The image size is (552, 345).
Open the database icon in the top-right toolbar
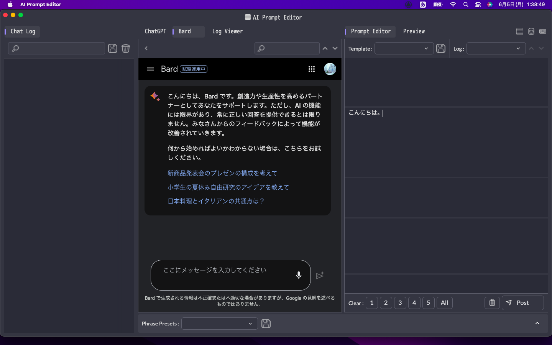pos(531,31)
